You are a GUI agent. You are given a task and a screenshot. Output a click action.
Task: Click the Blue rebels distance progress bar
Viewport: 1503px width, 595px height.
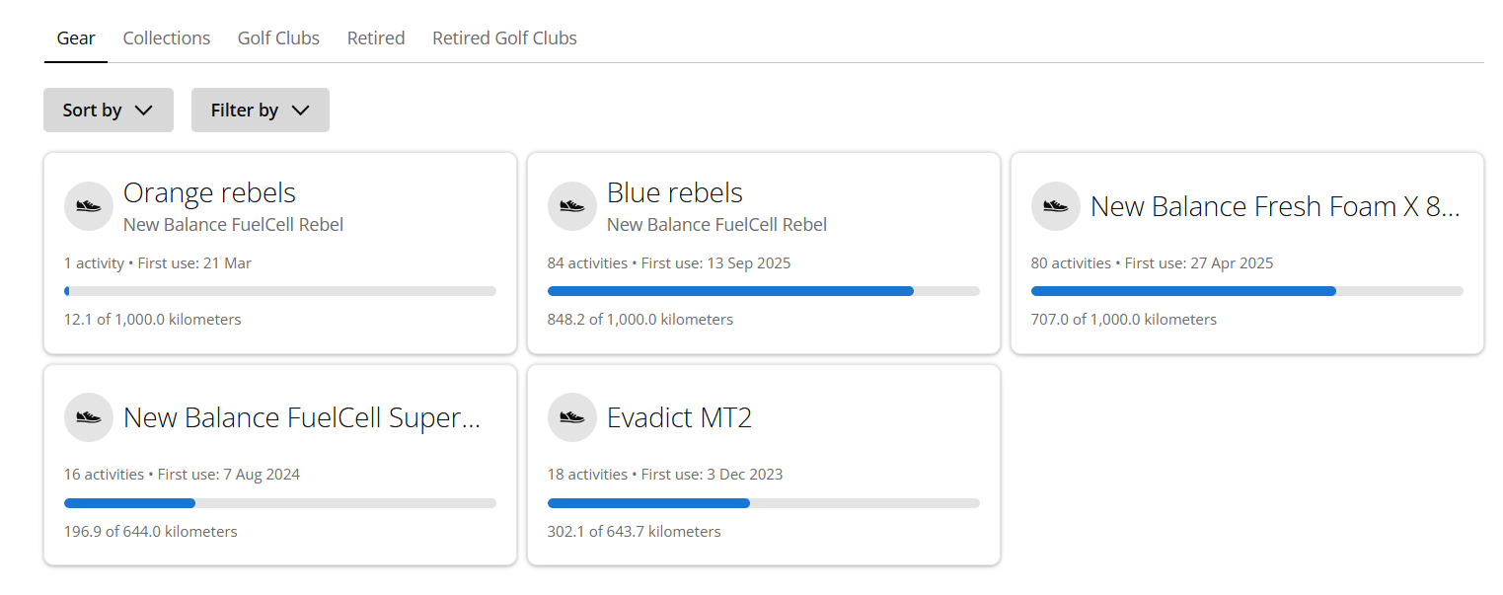[x=764, y=291]
